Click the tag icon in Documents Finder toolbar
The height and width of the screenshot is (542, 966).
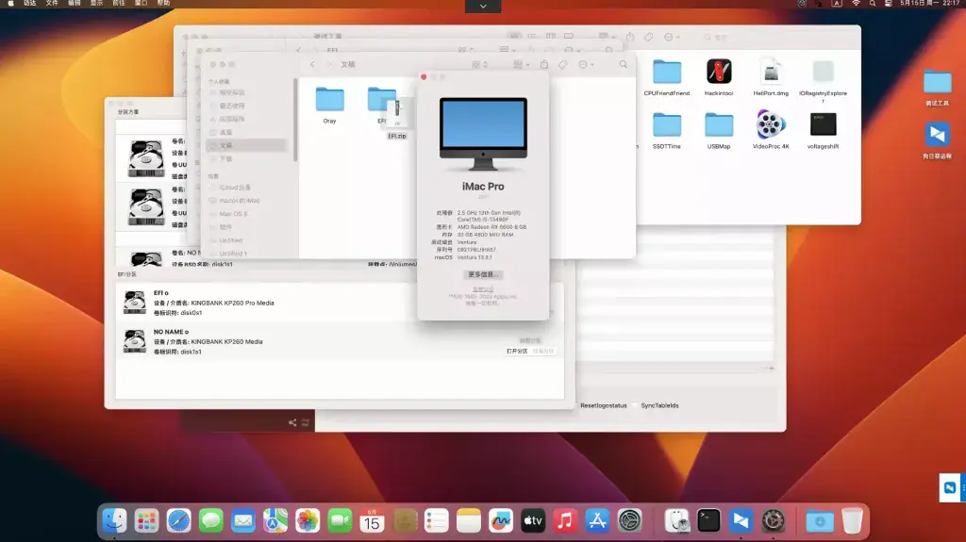[563, 64]
